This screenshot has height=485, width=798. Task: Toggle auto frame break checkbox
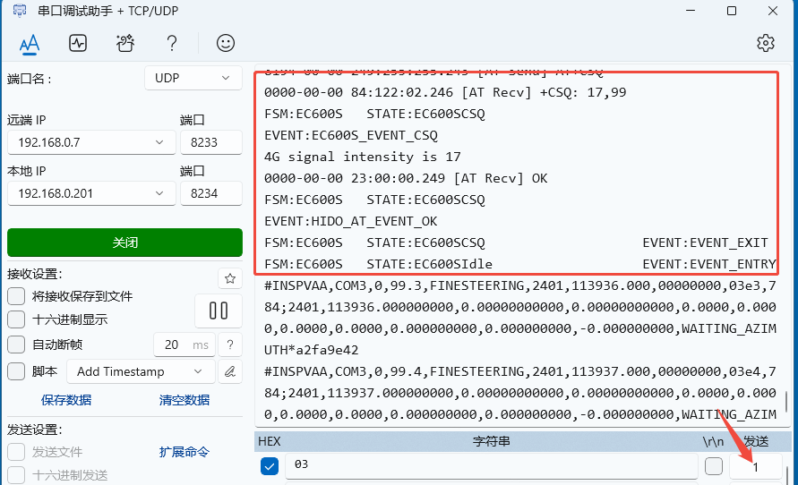[16, 345]
